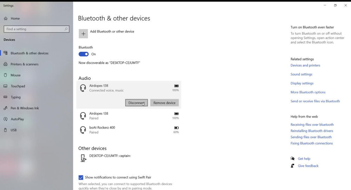The height and width of the screenshot is (190, 351).
Task: Click the Printers & scanners icon
Action: click(6, 64)
